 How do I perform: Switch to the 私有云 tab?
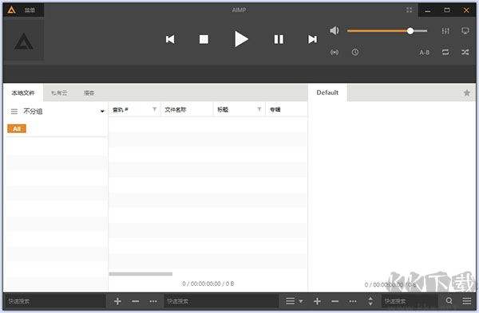point(59,92)
